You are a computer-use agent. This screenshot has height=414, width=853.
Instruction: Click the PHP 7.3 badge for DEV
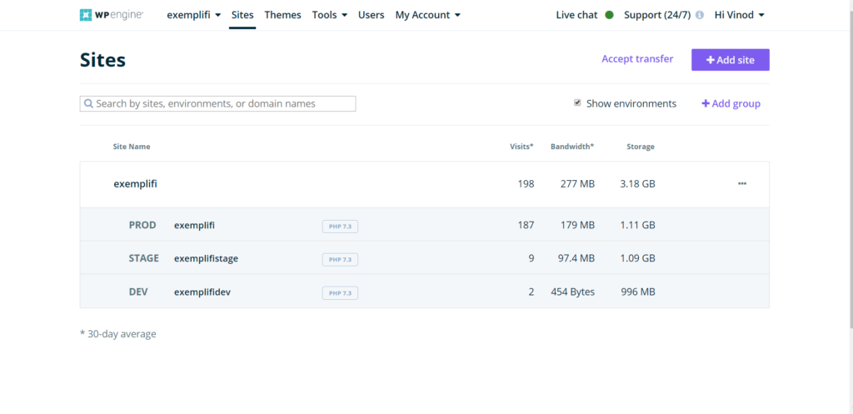(340, 293)
